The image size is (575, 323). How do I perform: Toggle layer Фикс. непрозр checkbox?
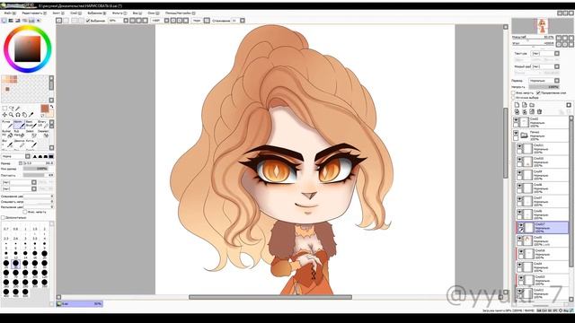tap(514, 93)
